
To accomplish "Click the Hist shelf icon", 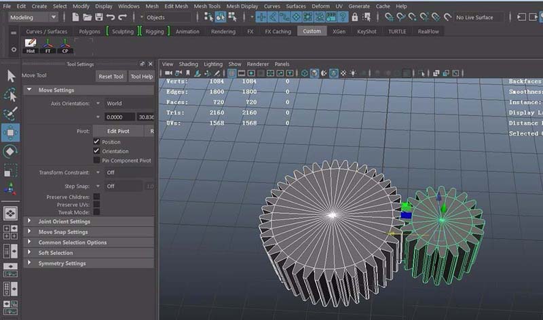I will [31, 45].
